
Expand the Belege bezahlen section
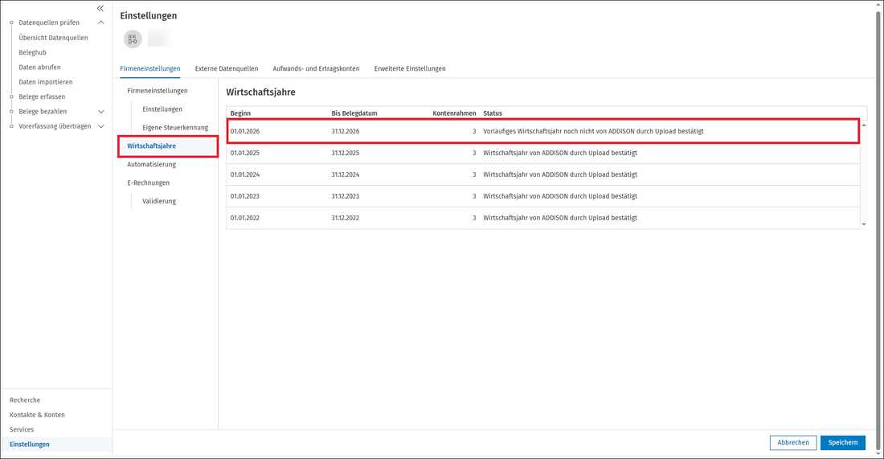(101, 112)
